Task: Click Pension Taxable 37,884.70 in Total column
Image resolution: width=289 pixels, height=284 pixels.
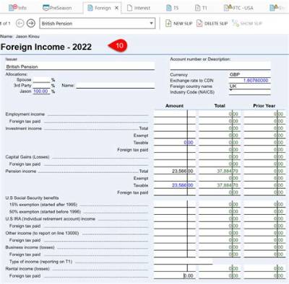Action: click(x=220, y=185)
